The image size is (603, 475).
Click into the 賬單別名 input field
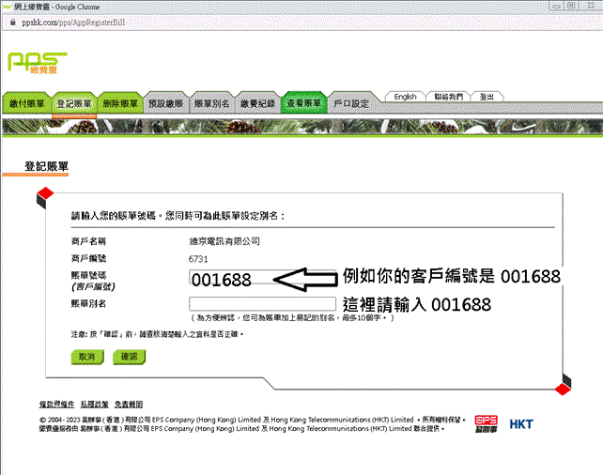(x=262, y=303)
